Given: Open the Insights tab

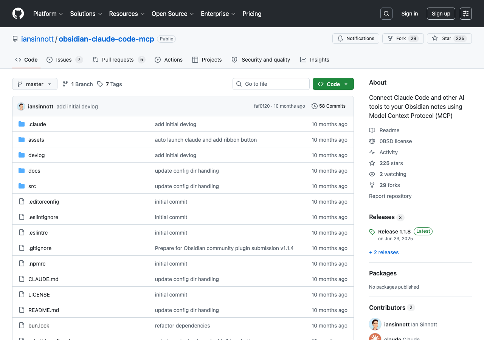Looking at the screenshot, I should pos(315,60).
